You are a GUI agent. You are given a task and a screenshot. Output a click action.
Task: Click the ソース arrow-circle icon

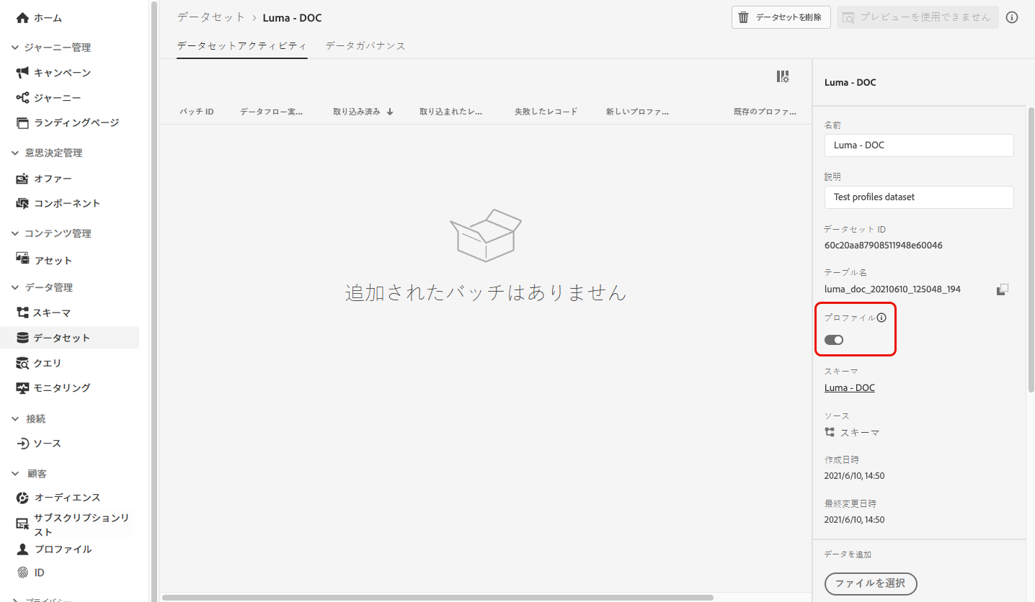tap(22, 444)
